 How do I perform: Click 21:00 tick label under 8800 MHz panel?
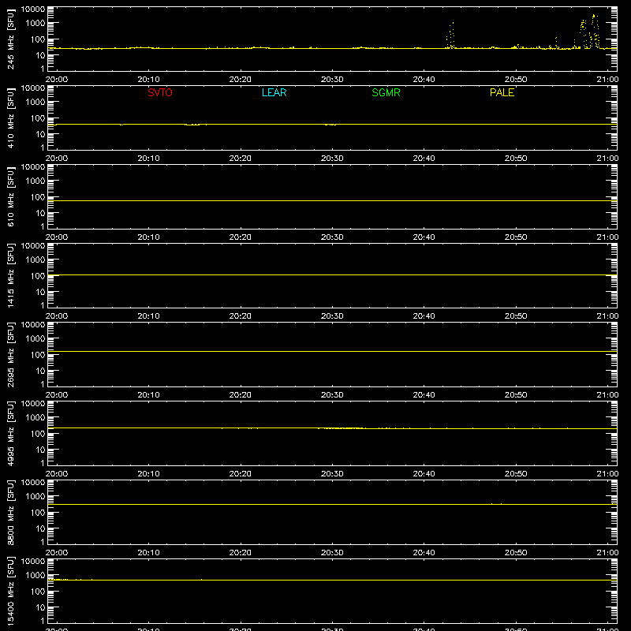pos(607,553)
